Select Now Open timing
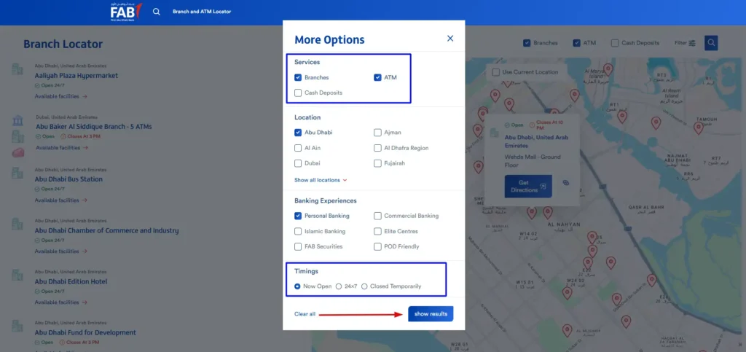The image size is (746, 352). 297,286
